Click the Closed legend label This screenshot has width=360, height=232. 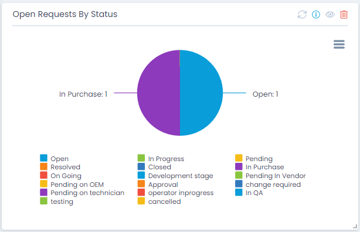click(159, 167)
